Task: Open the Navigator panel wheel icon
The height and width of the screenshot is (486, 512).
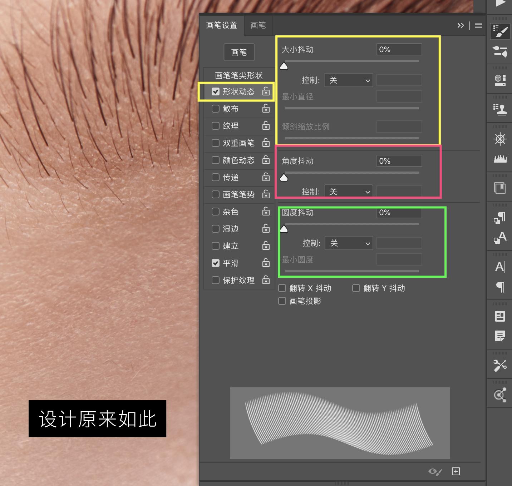Action: tap(499, 139)
